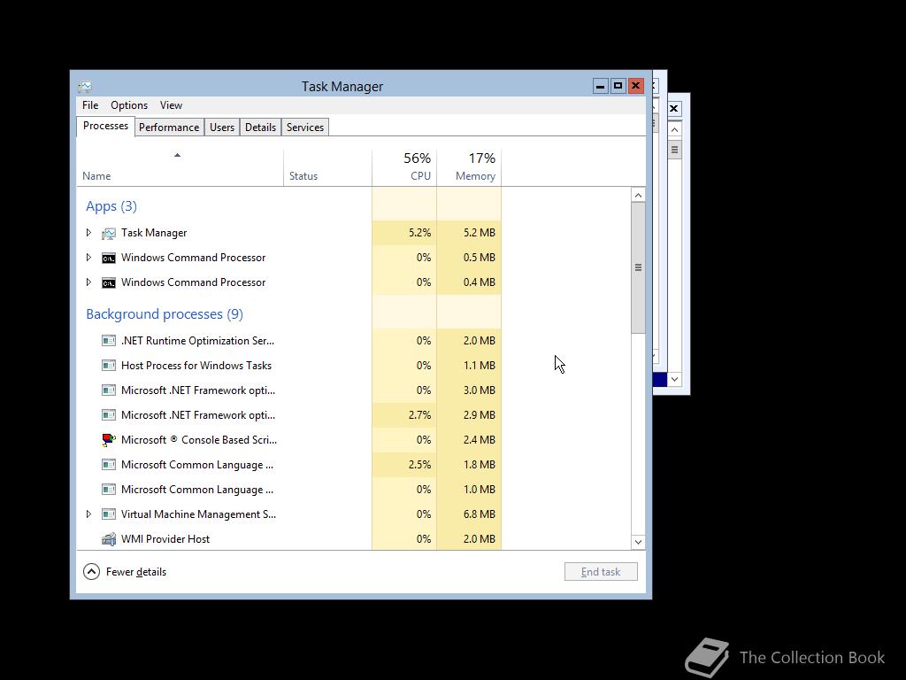
Task: Expand the Task Manager app entry
Action: [x=88, y=233]
